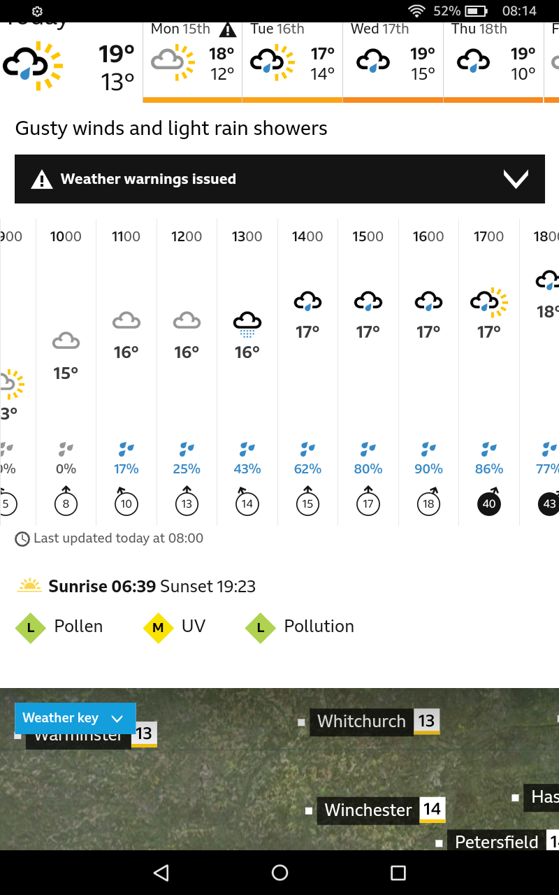Tap the sunrise sun icon
The height and width of the screenshot is (895, 559).
[x=29, y=586]
